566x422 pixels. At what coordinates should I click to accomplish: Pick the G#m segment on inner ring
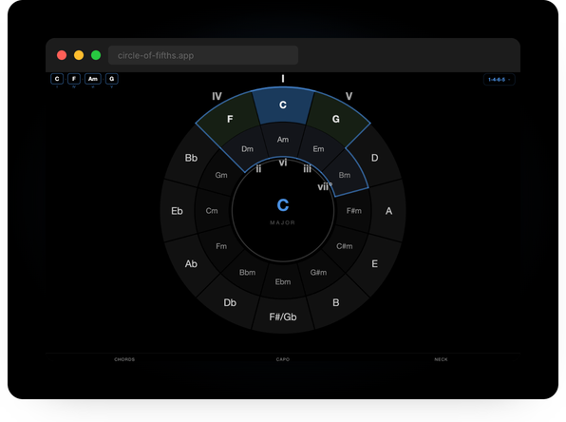[x=318, y=273]
